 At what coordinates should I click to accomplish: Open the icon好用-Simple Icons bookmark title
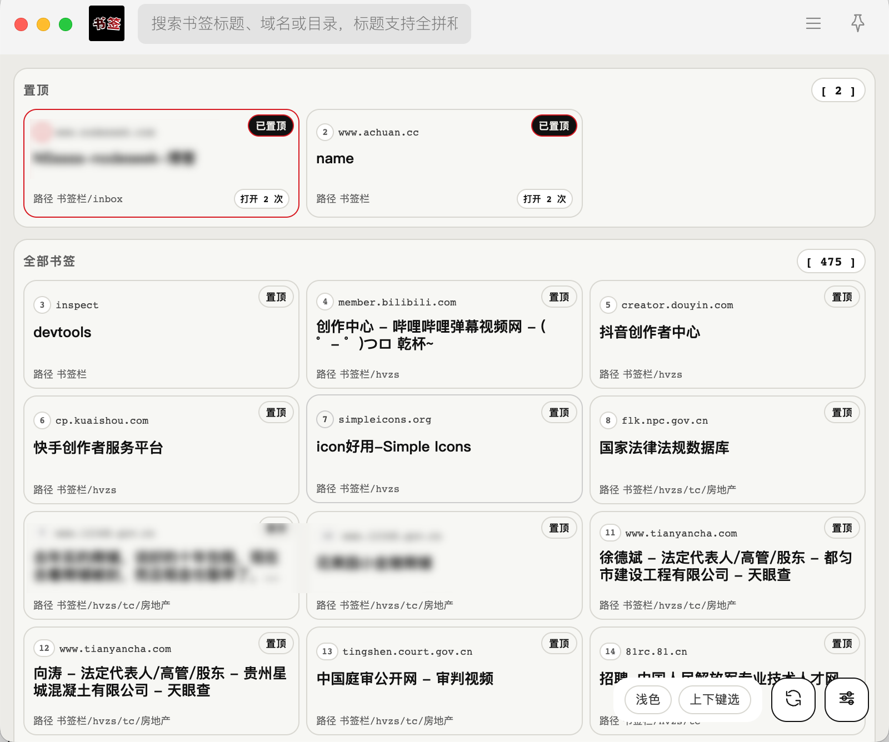point(393,447)
